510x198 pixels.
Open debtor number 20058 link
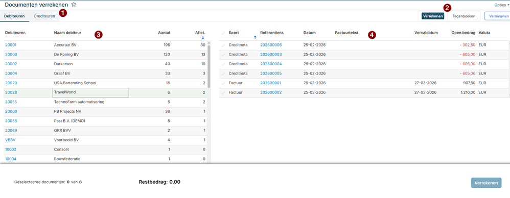pos(11,121)
